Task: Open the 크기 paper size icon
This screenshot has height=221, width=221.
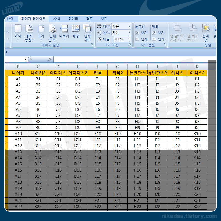Action: point(41,28)
